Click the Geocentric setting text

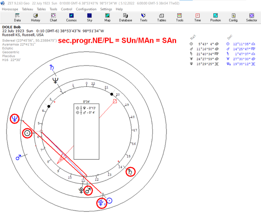click(x=11, y=52)
